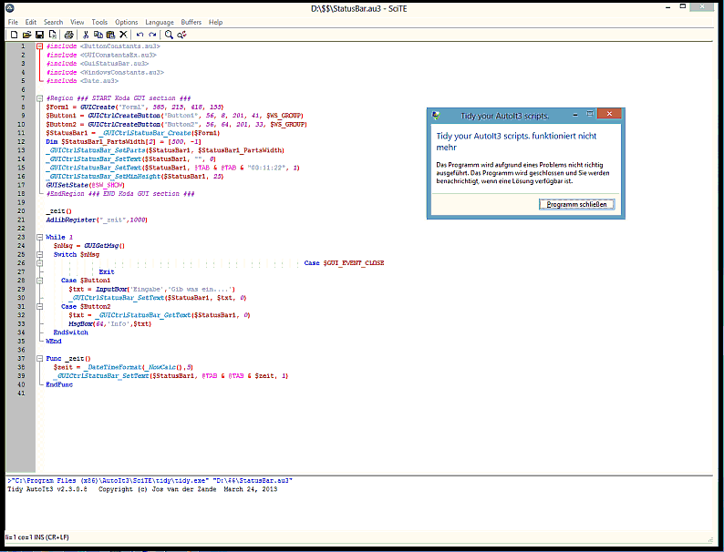
Task: Collapse the #Region fold at line 7
Action: (39, 97)
